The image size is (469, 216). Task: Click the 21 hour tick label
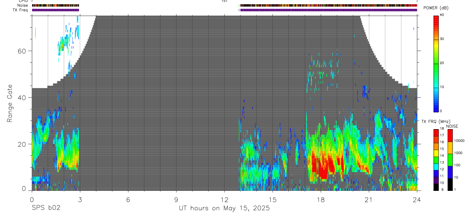[x=369, y=200]
